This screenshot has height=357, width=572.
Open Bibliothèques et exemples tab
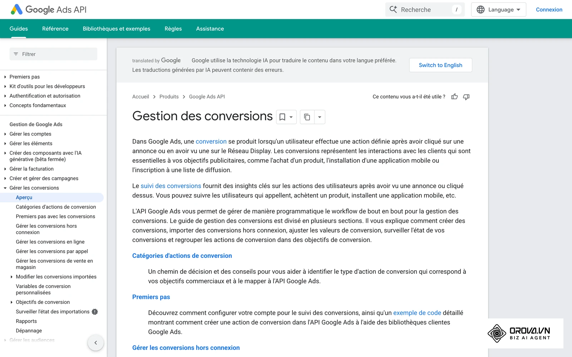[117, 29]
